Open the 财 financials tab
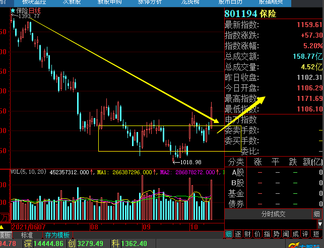The height and width of the screenshot is (248, 324). [247, 234]
